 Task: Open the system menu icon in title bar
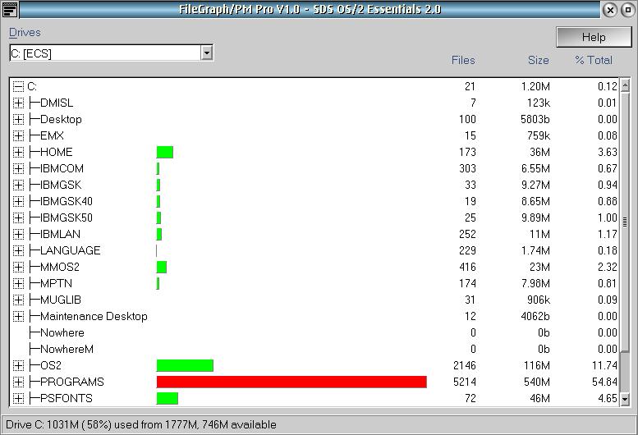click(10, 9)
